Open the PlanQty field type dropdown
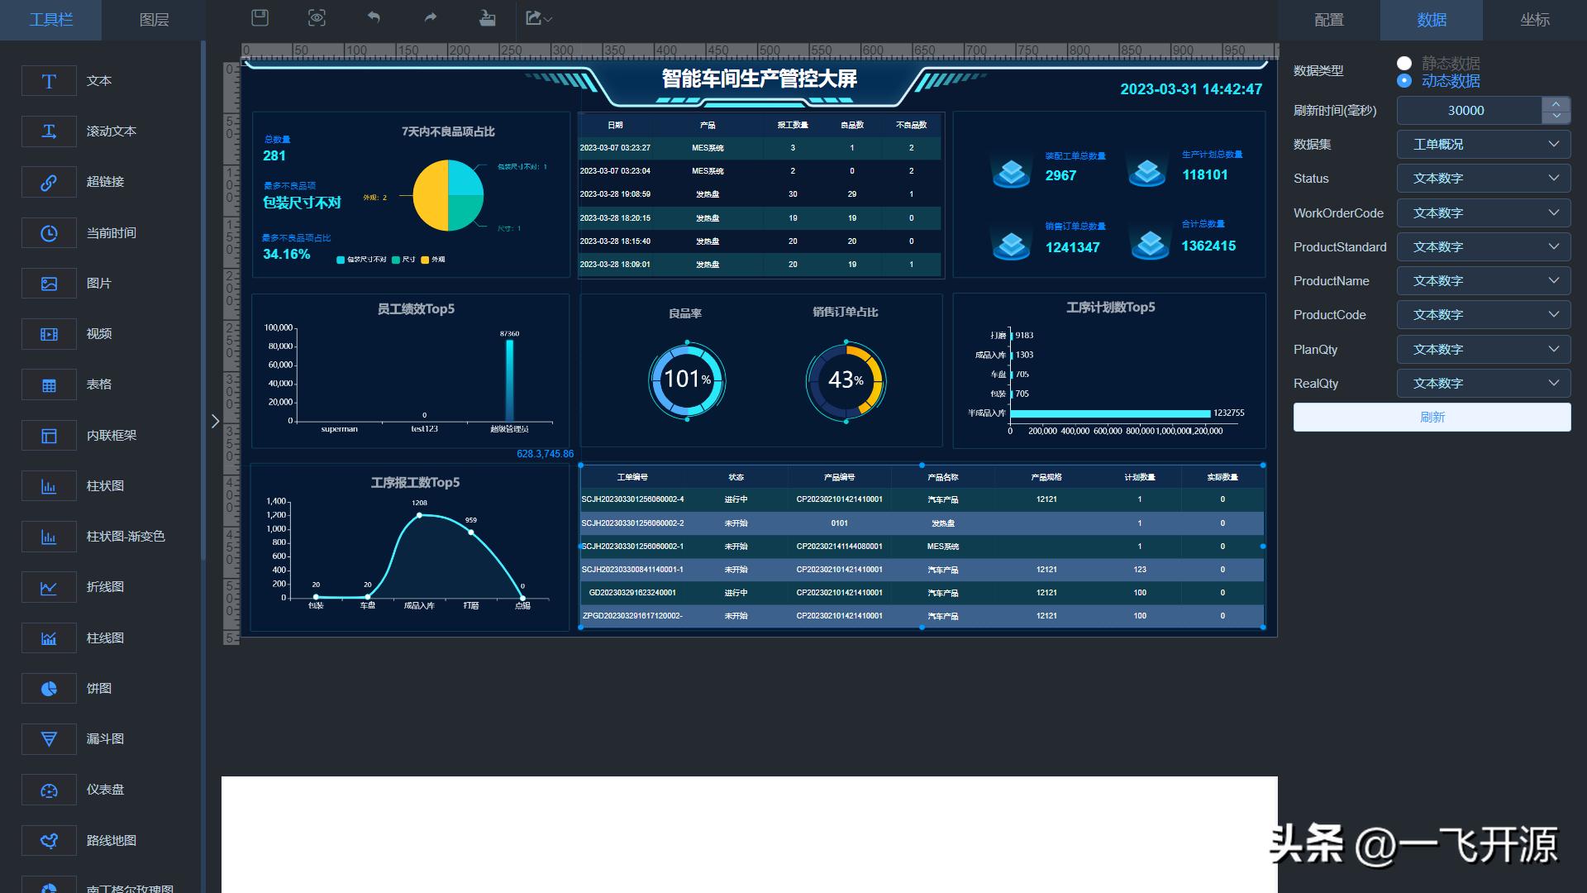 point(1484,349)
